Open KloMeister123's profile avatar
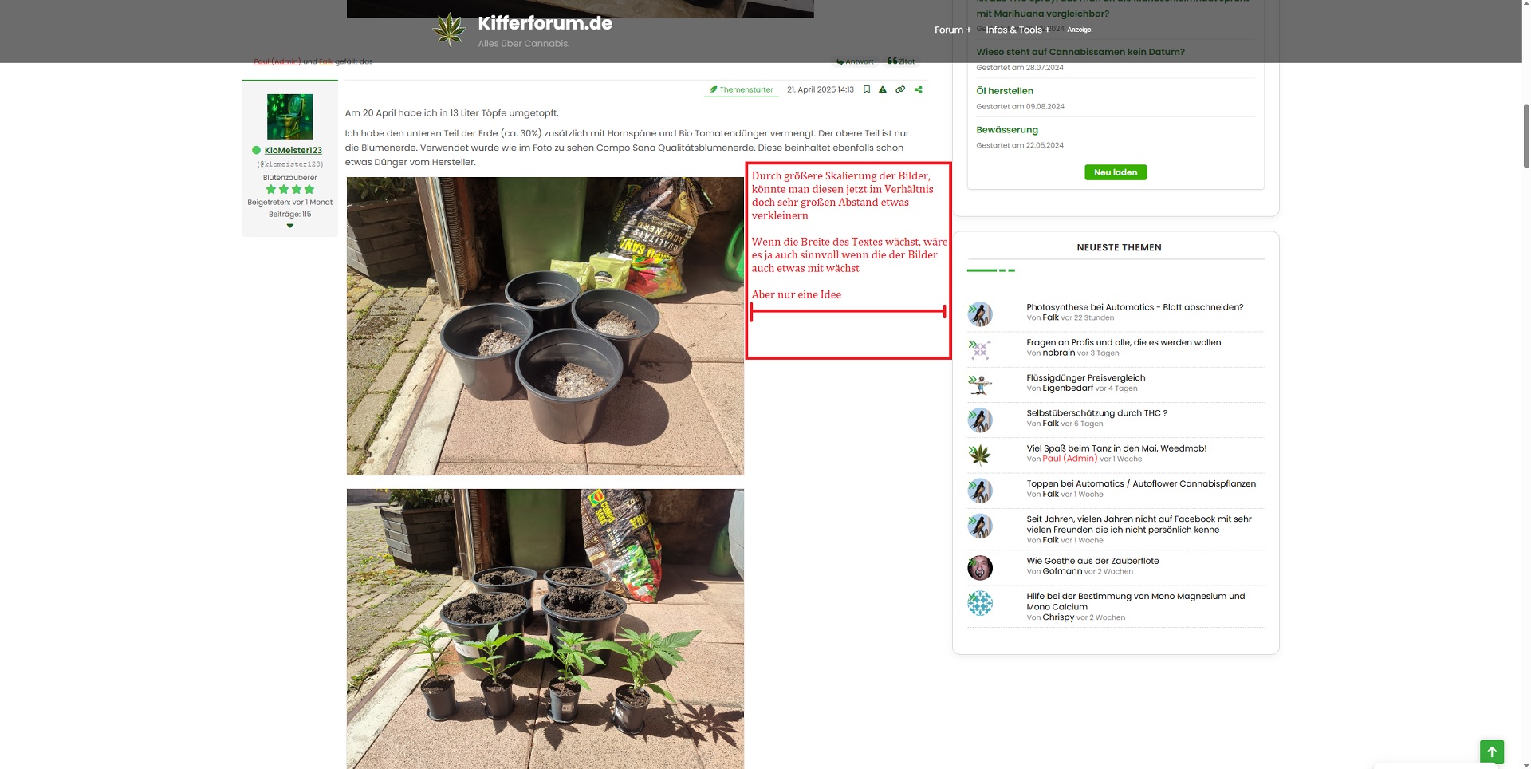Screen dimensions: 1531x769 click(289, 116)
